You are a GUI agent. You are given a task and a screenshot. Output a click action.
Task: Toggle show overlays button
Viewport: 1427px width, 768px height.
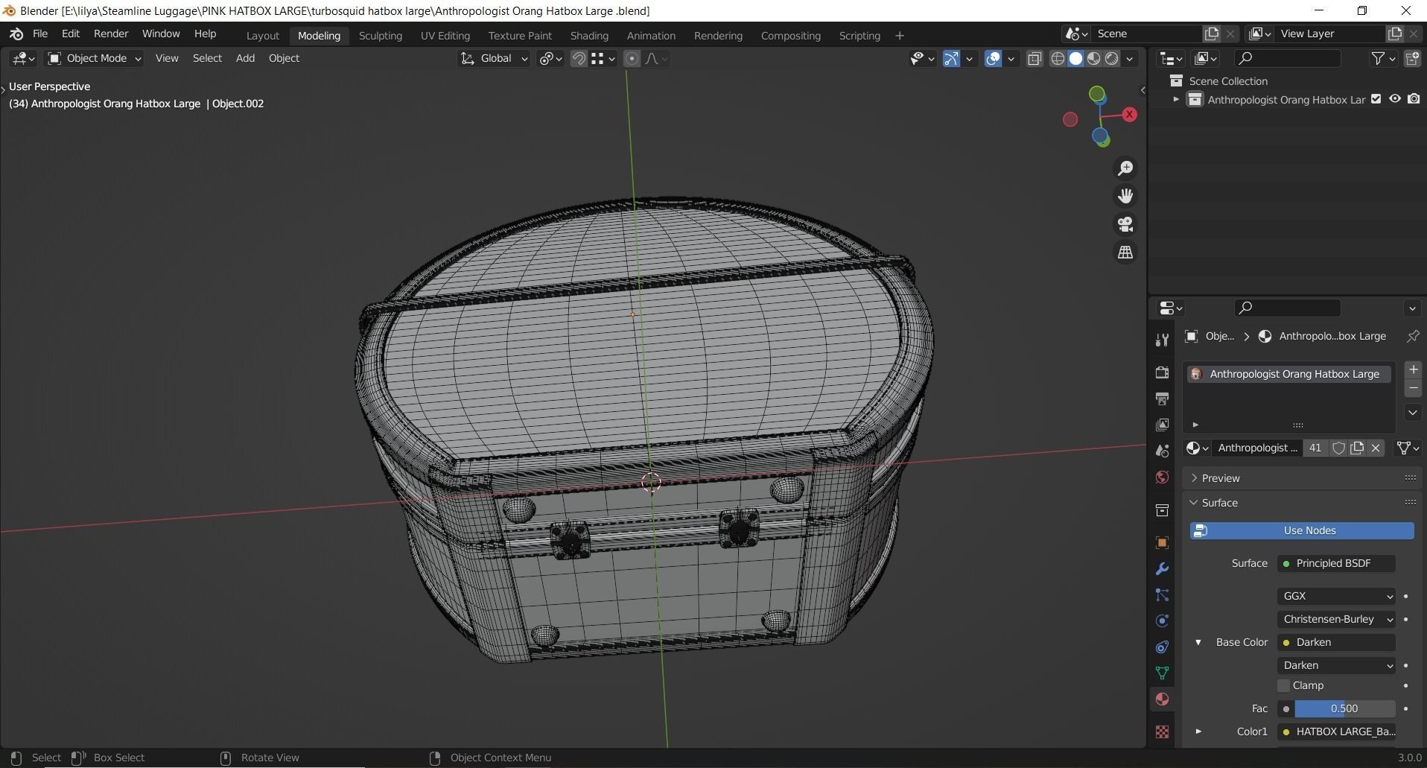click(x=994, y=58)
